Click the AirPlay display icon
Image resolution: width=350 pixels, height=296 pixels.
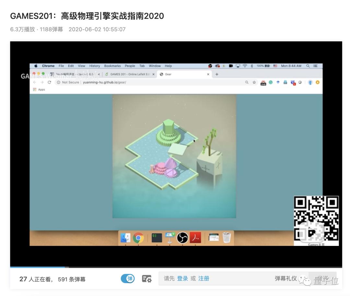pyautogui.click(x=238, y=66)
